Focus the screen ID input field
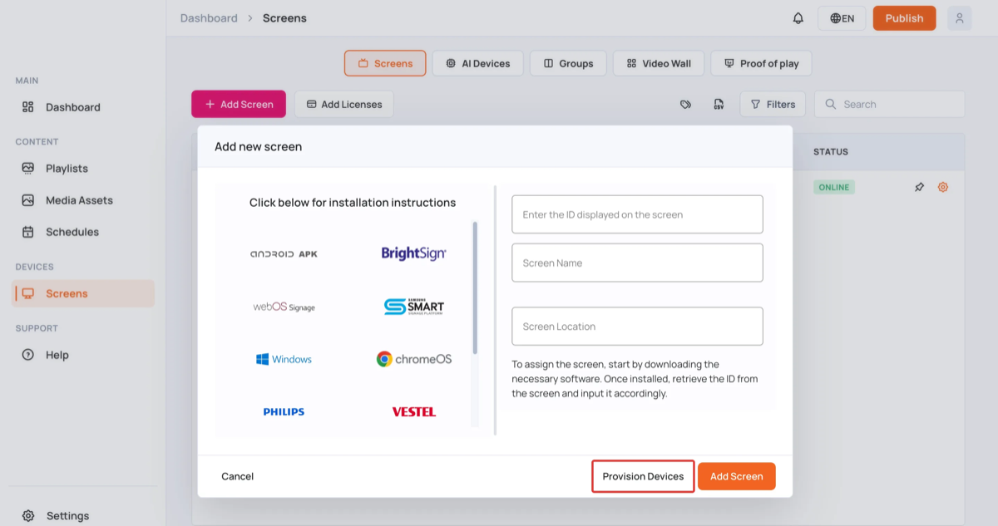This screenshot has height=526, width=998. pos(637,214)
